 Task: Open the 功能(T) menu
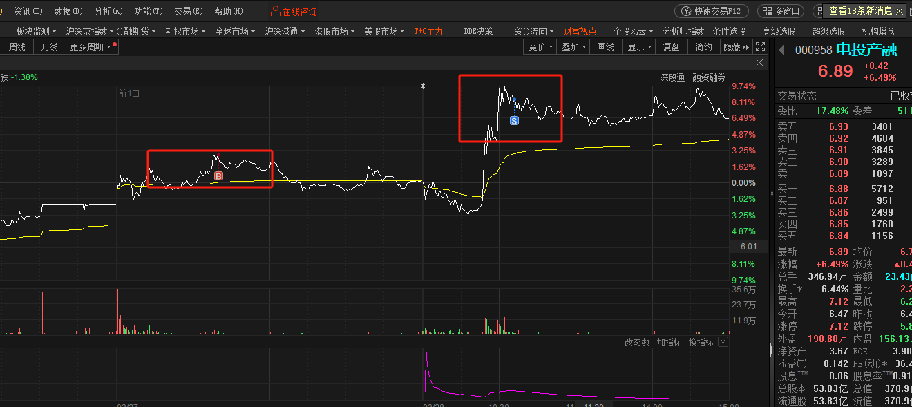coord(149,11)
